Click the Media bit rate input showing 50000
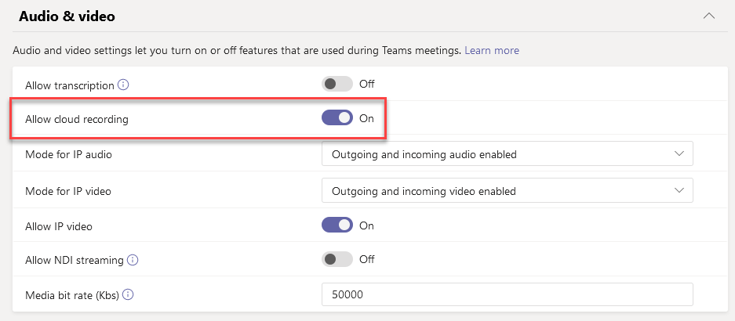Viewport: 735px width, 321px height. (x=507, y=295)
